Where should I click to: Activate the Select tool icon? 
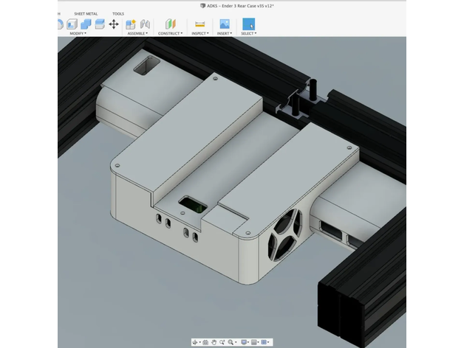(248, 24)
